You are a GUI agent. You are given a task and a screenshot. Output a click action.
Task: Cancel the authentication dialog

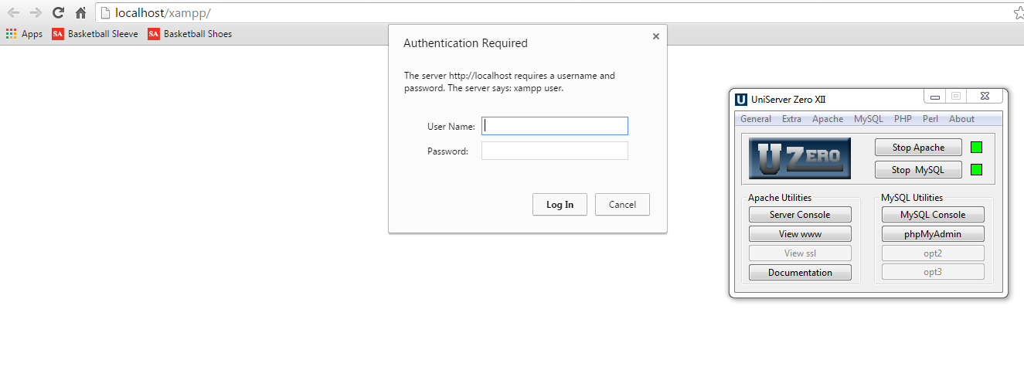pyautogui.click(x=622, y=205)
